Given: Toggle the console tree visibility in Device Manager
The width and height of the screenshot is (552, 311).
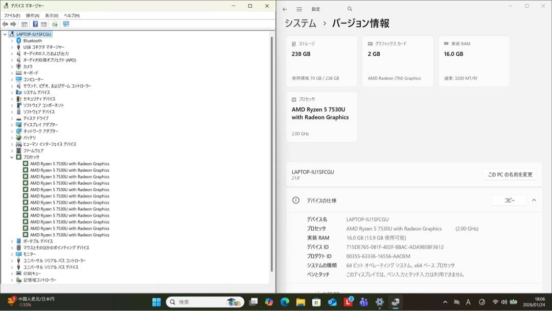Looking at the screenshot, I should pos(24,24).
